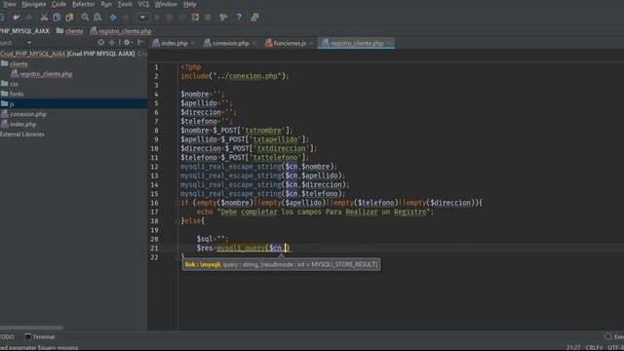Image resolution: width=624 pixels, height=351 pixels.
Task: Toggle the fold marker on line 22
Action: [177, 257]
